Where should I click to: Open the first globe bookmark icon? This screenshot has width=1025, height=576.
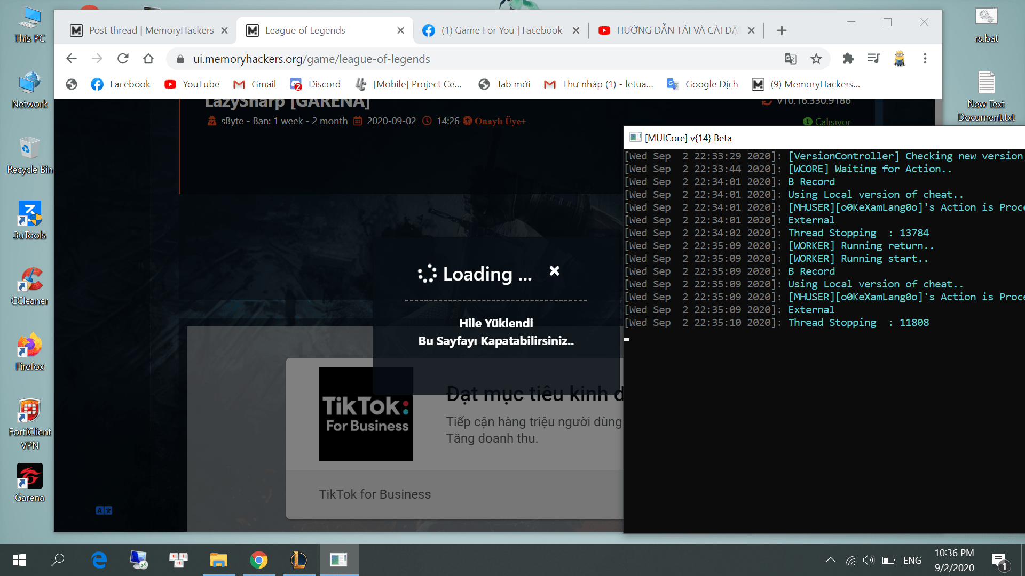point(72,84)
